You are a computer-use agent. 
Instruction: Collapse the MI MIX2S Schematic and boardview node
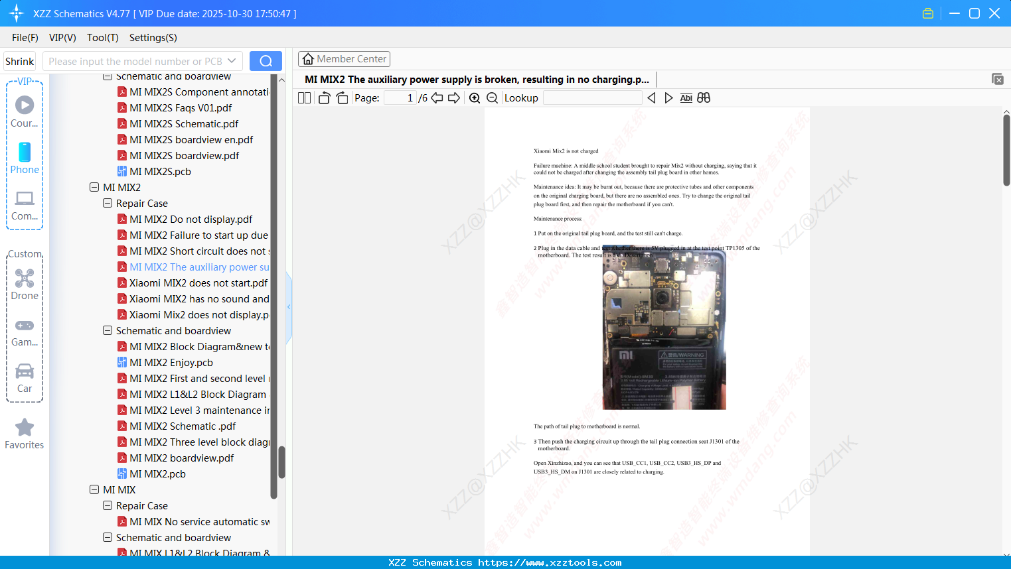point(108,77)
